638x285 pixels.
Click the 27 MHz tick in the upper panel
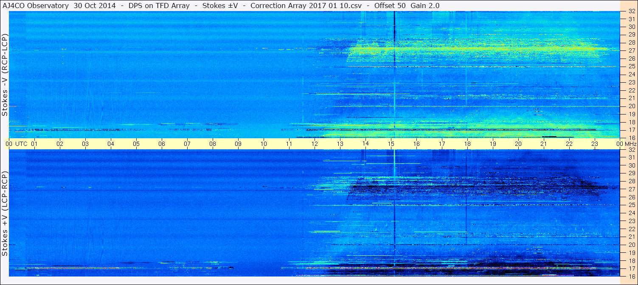[x=632, y=50]
